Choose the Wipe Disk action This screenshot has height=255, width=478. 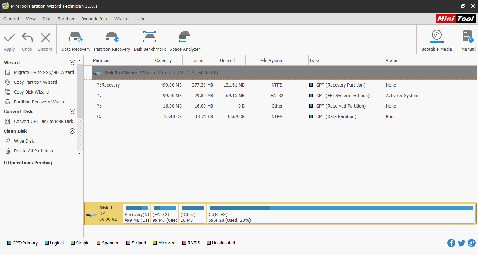click(24, 141)
